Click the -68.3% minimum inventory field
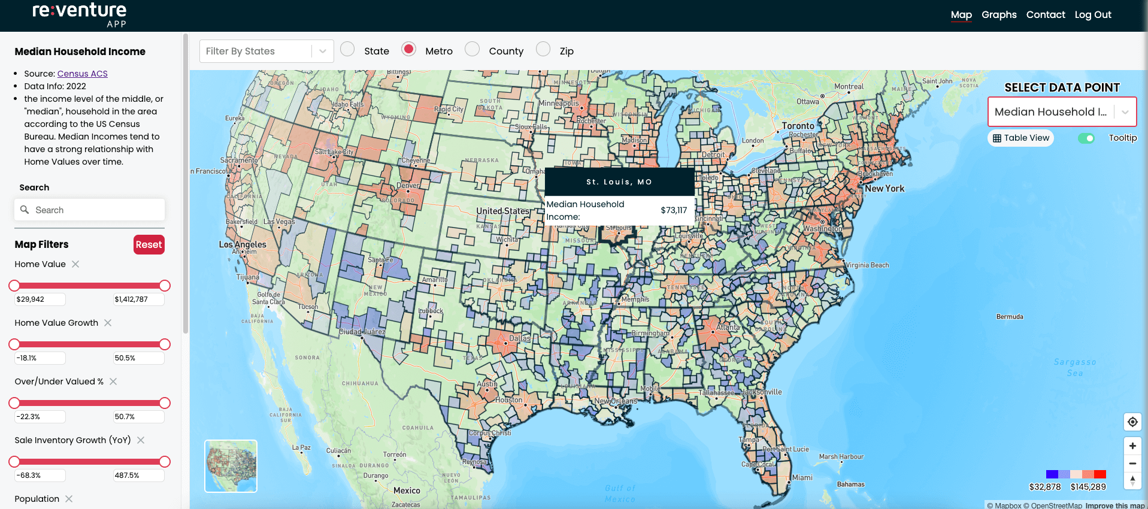The width and height of the screenshot is (1148, 509). coord(40,475)
